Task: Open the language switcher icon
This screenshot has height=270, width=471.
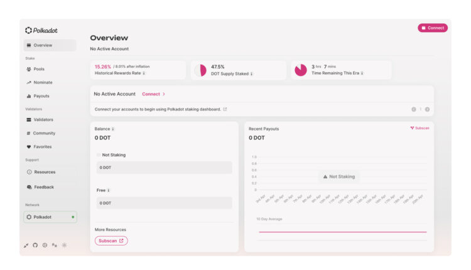Action: [x=55, y=245]
